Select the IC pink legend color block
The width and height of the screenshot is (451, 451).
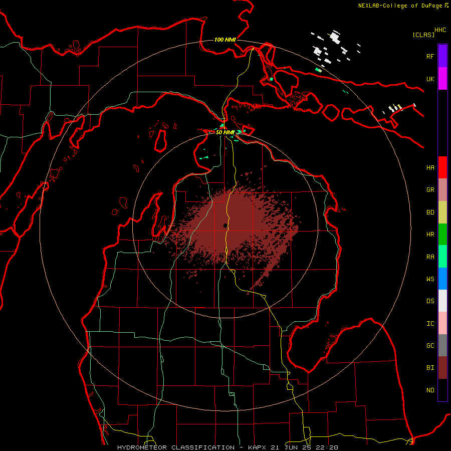pyautogui.click(x=442, y=323)
